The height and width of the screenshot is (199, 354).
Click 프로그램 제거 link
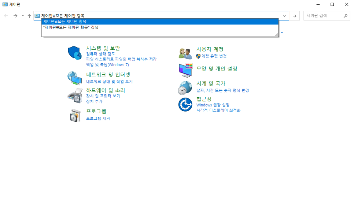(98, 118)
